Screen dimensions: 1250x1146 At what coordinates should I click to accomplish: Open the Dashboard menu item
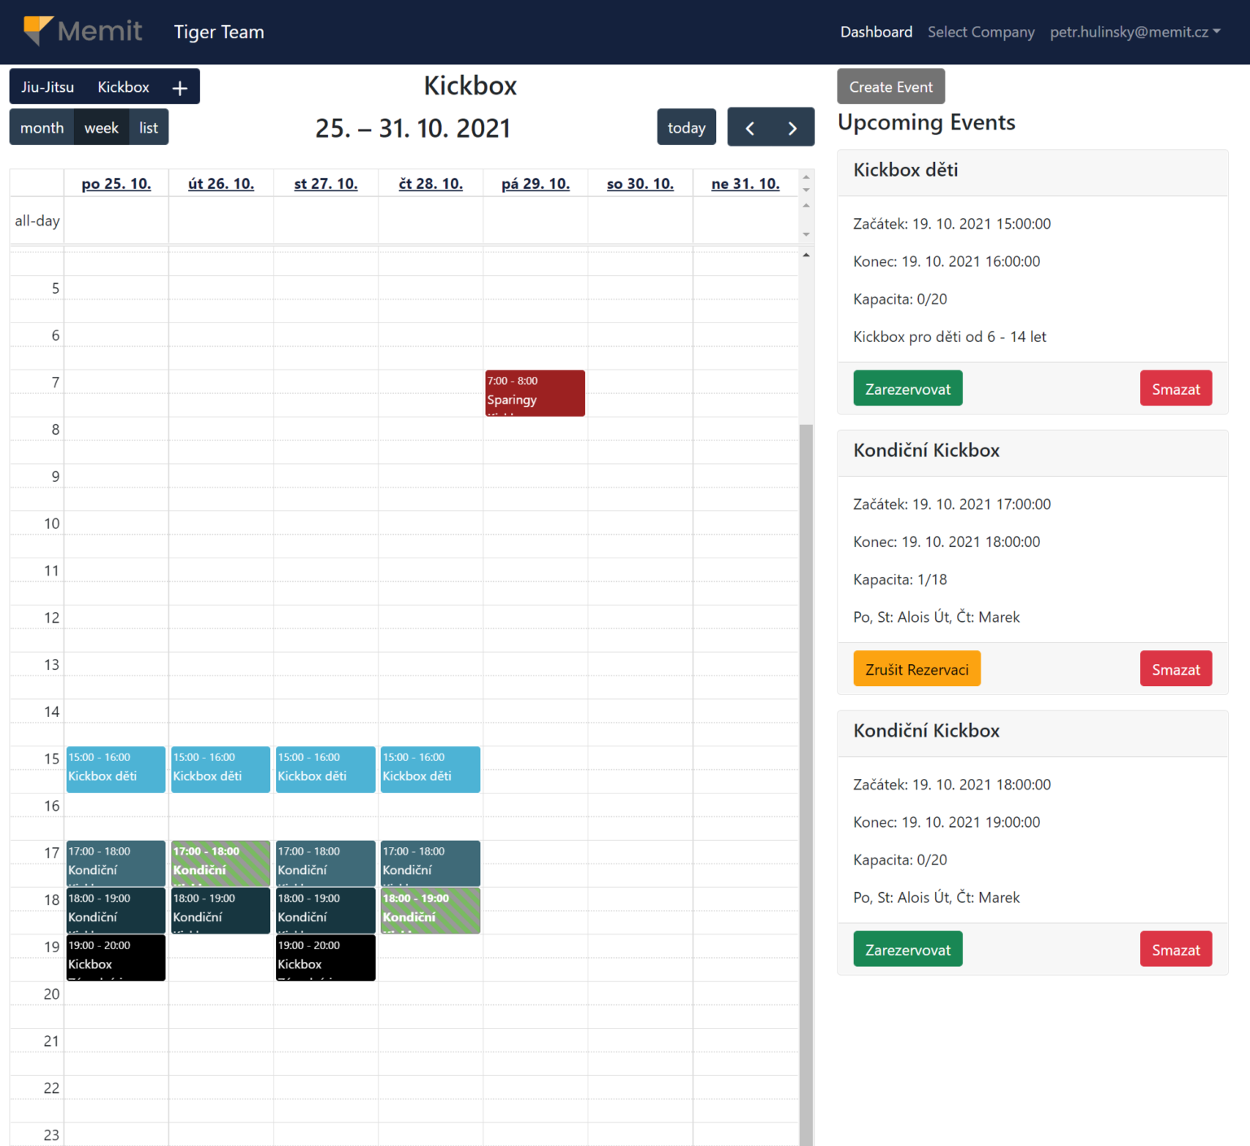pyautogui.click(x=876, y=32)
